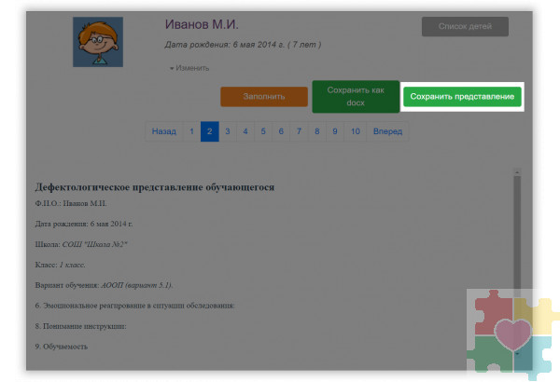The height and width of the screenshot is (382, 560).
Task: Jump to page 5 in pagination
Action: (263, 132)
